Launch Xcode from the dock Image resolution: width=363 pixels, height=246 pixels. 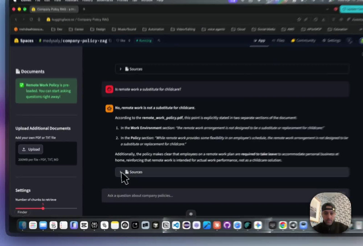point(207,225)
